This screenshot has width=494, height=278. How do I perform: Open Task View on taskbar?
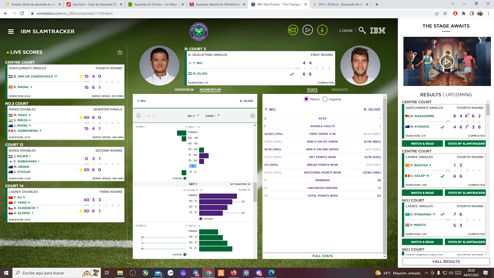click(x=107, y=273)
